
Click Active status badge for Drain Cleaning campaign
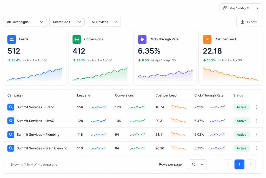click(241, 148)
